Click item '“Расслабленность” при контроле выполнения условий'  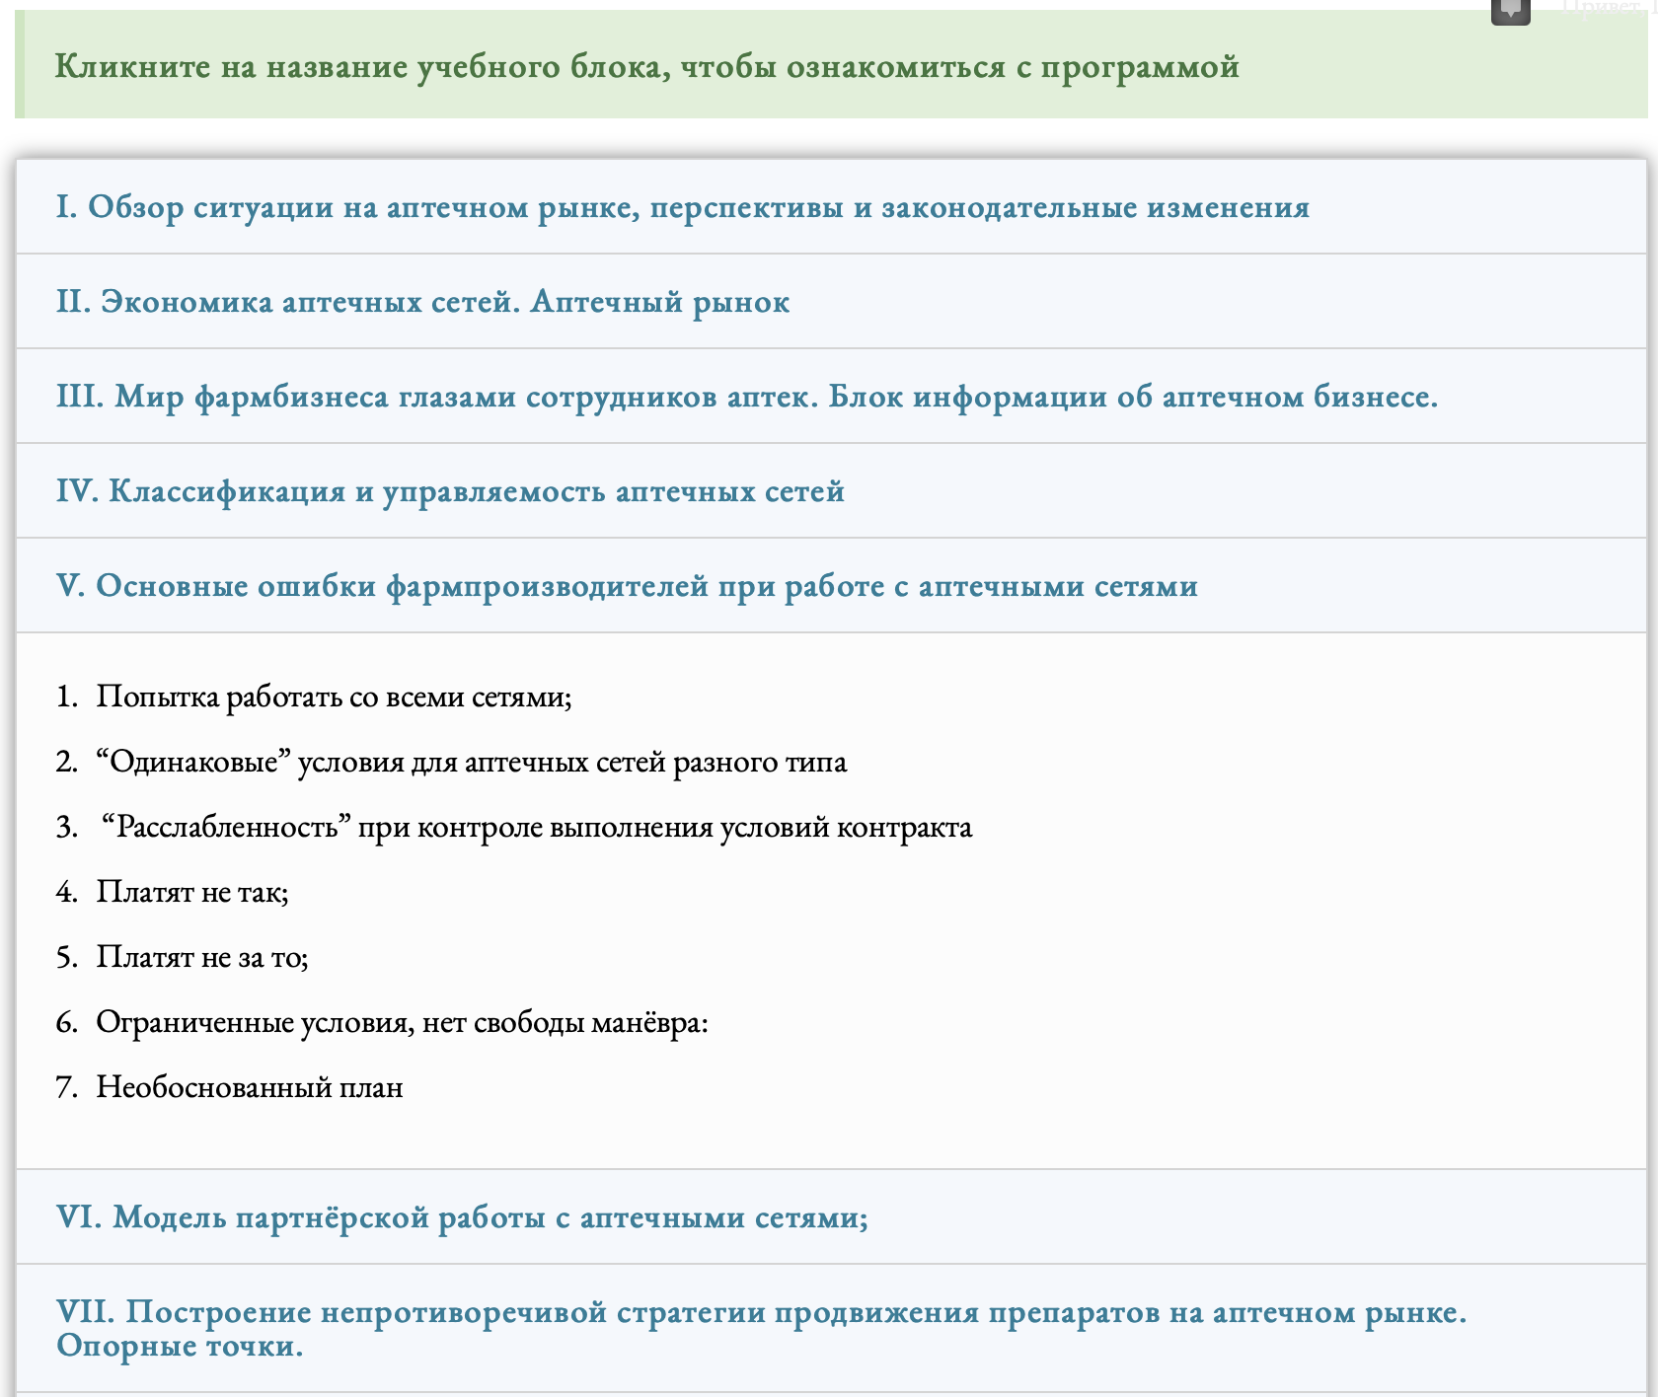[x=536, y=827]
